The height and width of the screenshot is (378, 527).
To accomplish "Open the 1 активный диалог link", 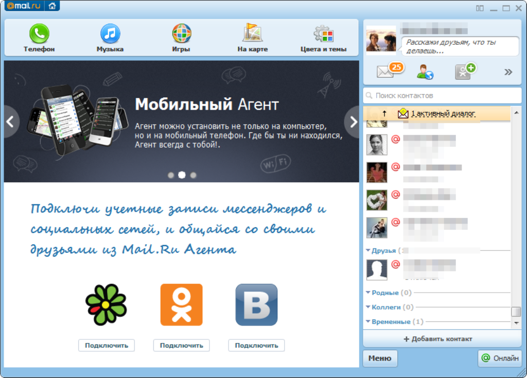I will [x=443, y=113].
